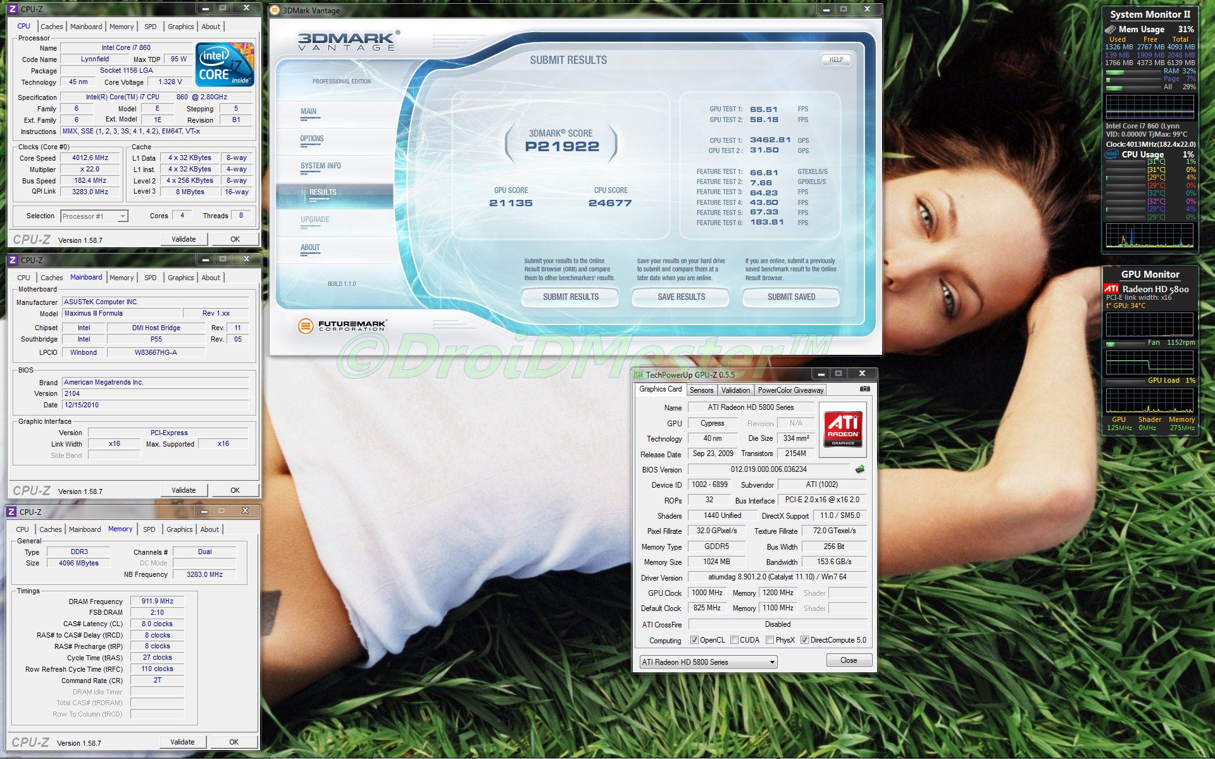Toggle the OpenCL checkbox in GPU-Z
This screenshot has height=759, width=1215.
694,640
